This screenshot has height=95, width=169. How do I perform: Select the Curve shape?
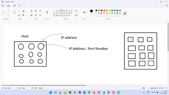pos(57,11)
